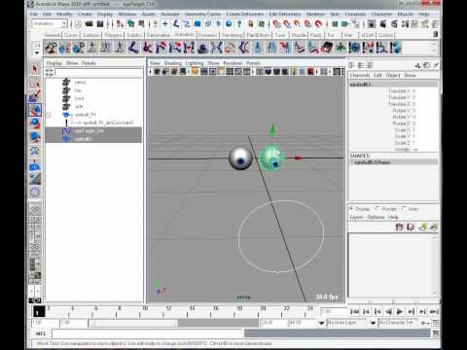Open the Modify menu
467x350 pixels.
pos(64,15)
